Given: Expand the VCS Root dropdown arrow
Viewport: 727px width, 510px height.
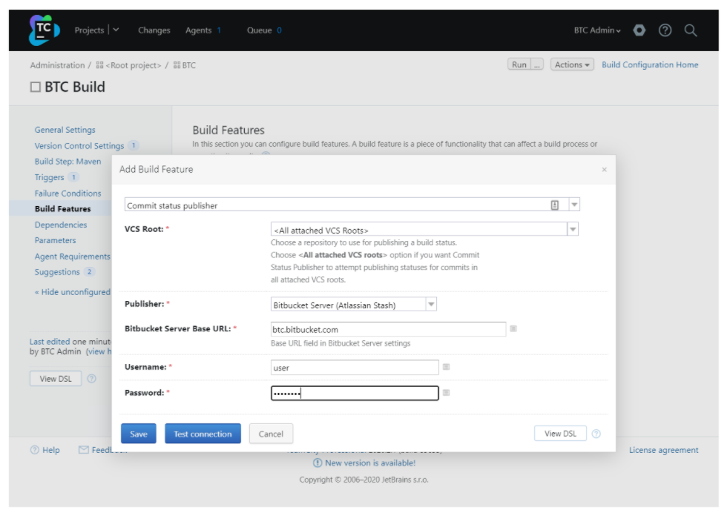Looking at the screenshot, I should 573,229.
